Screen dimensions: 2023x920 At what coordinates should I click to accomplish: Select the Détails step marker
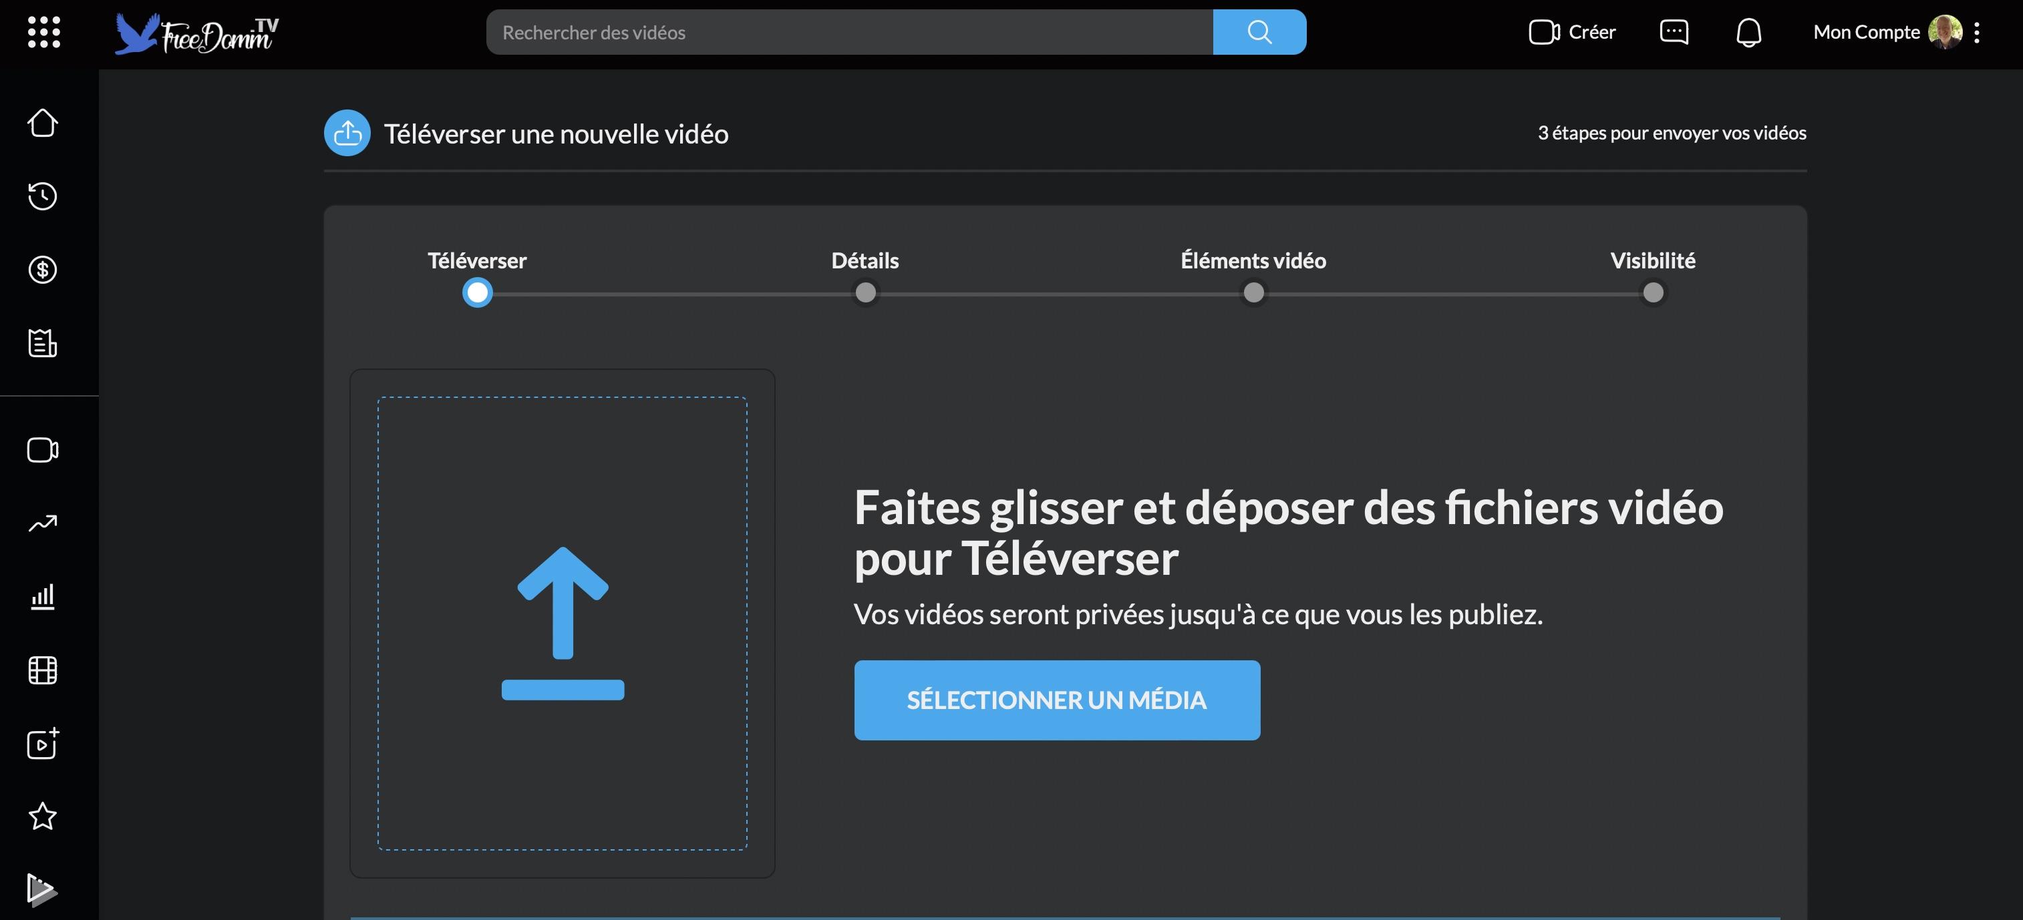[865, 293]
